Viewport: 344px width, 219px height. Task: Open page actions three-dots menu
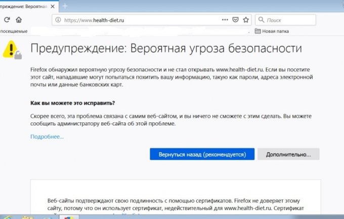225,20
